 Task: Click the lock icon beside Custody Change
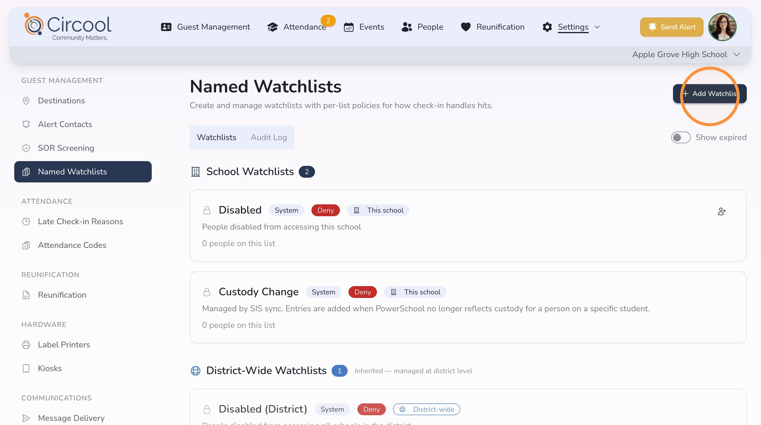pyautogui.click(x=207, y=292)
